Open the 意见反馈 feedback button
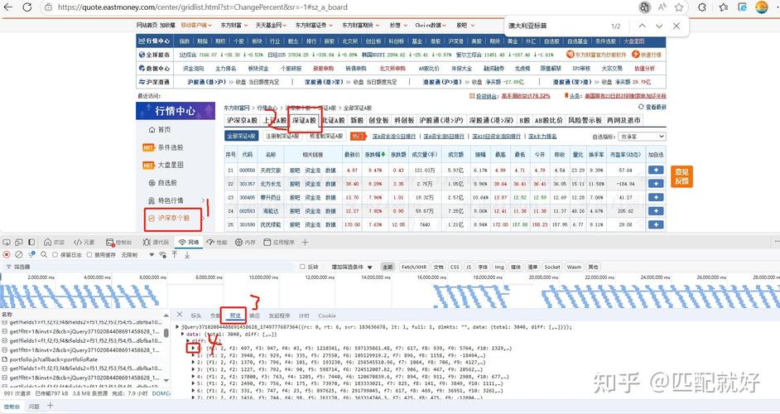This screenshot has height=414, width=780. point(681,176)
